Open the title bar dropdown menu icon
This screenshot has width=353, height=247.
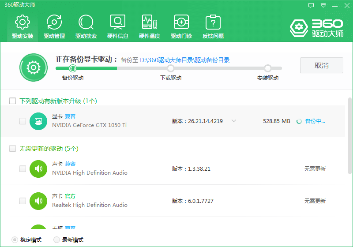(323, 5)
